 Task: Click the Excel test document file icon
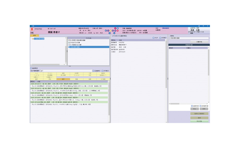point(69,43)
